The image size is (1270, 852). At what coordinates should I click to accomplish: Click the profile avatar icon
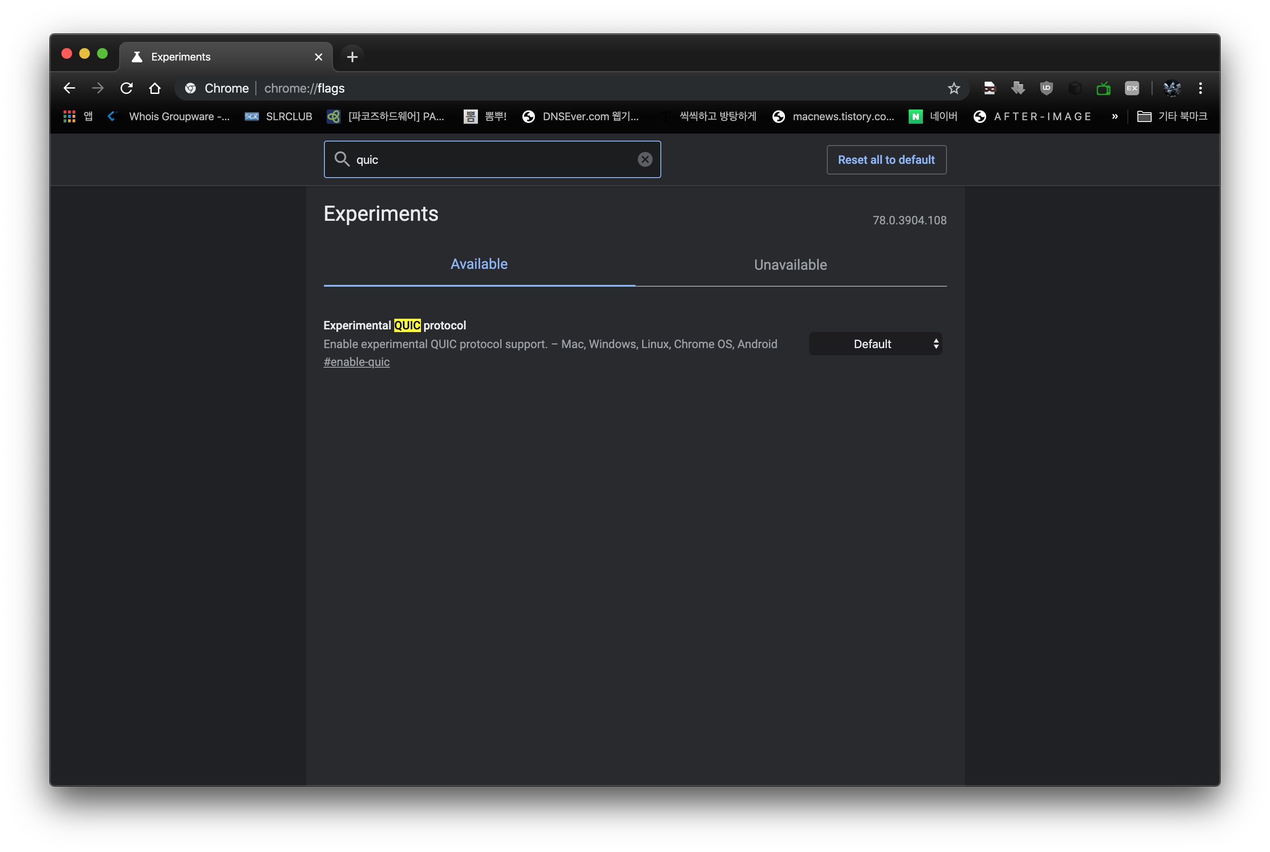click(x=1172, y=88)
